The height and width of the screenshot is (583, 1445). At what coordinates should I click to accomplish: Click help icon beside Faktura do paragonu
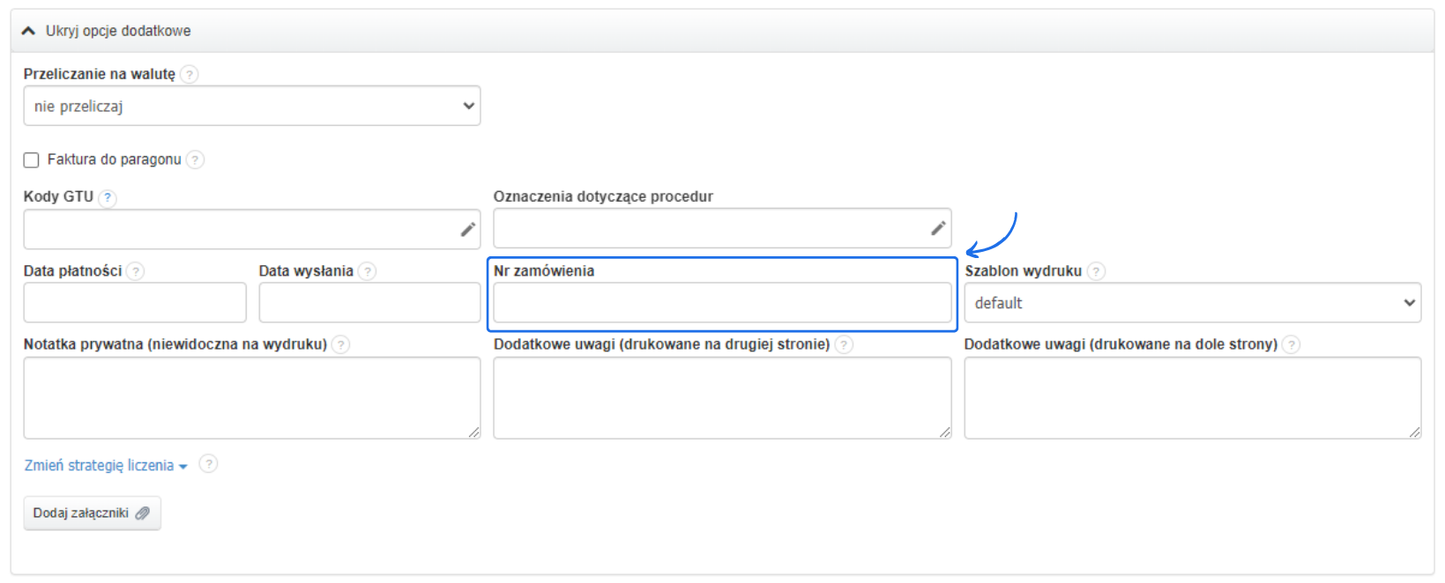click(196, 159)
